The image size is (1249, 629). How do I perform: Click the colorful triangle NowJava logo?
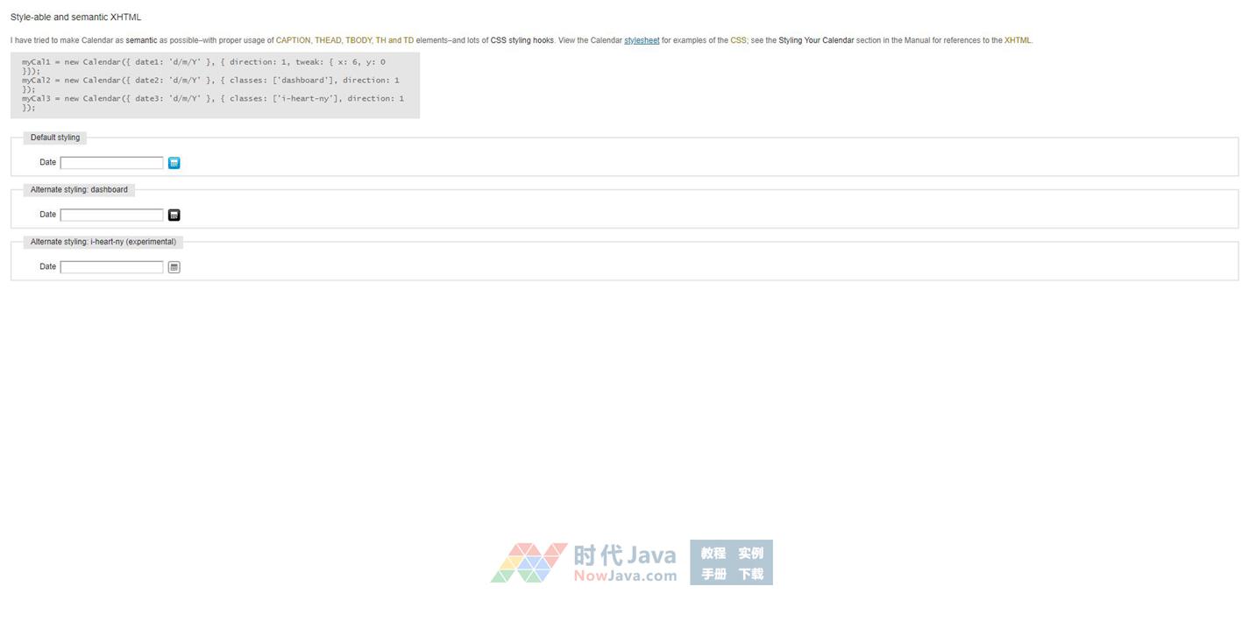529,562
